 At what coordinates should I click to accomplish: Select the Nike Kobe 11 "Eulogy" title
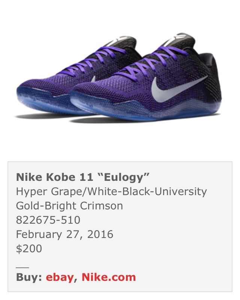point(82,177)
